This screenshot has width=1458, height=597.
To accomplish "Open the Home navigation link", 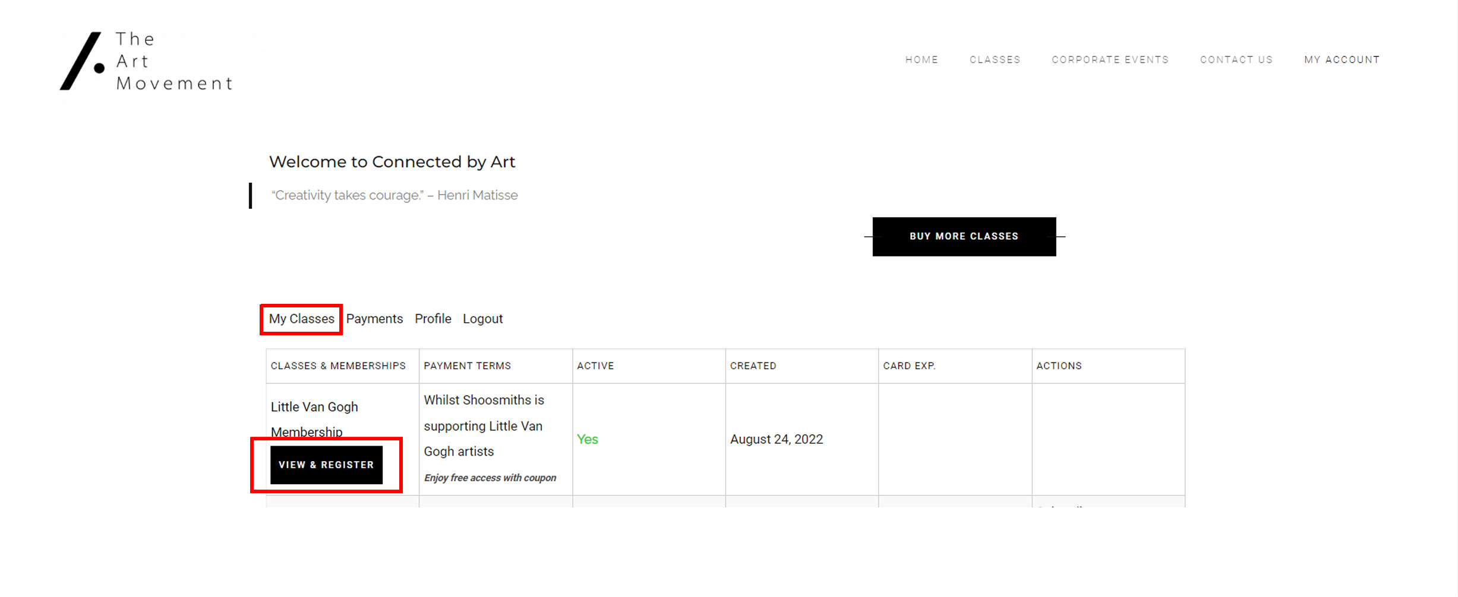I will (921, 60).
